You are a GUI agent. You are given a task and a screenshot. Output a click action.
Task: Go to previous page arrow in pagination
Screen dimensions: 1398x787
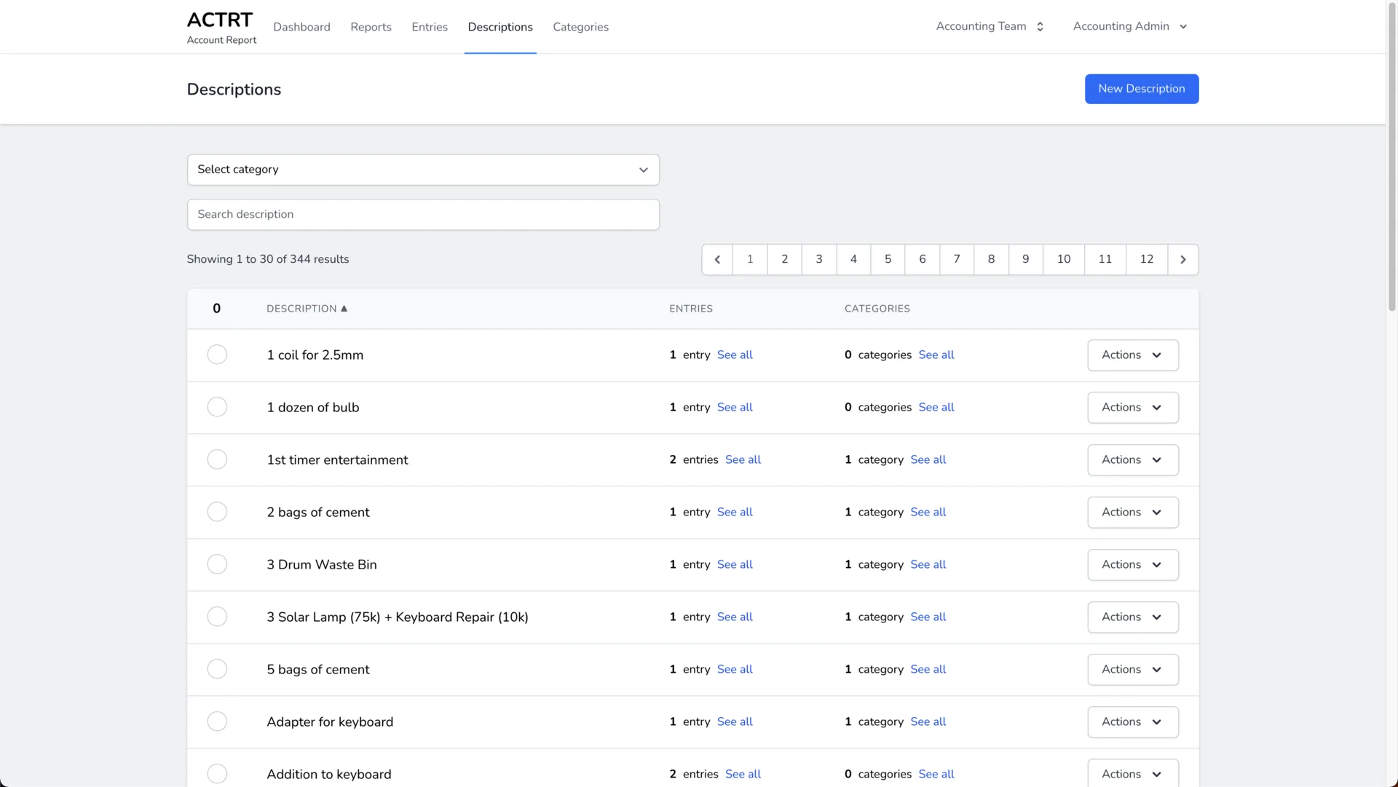click(717, 259)
